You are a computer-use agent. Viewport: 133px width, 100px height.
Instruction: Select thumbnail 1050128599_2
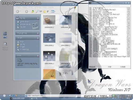pyautogui.click(x=65, y=38)
